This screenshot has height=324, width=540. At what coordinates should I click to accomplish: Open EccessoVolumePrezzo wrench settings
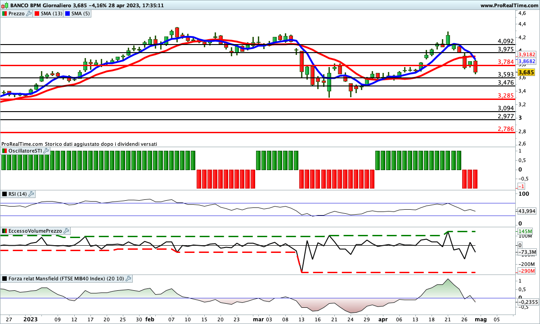tap(65, 231)
